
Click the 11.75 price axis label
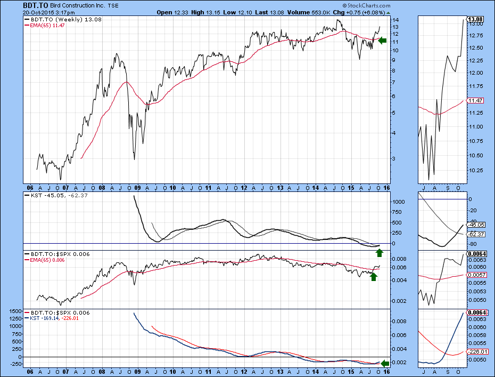pyautogui.click(x=475, y=86)
